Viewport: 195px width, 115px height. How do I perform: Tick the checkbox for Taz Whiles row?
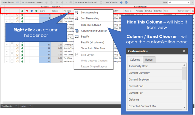(x=12, y=58)
